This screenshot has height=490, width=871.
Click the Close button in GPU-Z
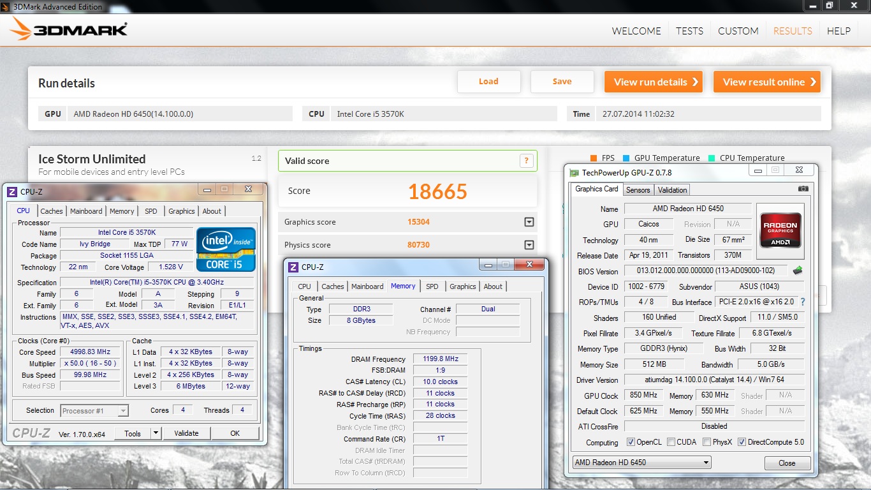[x=787, y=463]
